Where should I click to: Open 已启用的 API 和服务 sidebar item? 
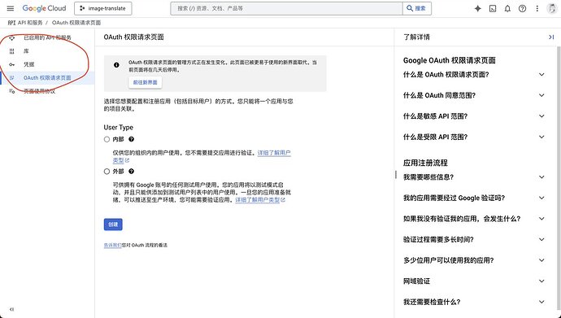click(x=47, y=37)
